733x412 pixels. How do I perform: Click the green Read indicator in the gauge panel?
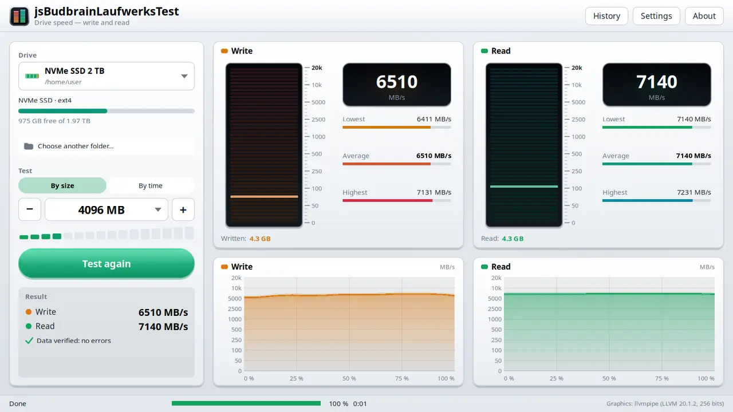coord(484,51)
